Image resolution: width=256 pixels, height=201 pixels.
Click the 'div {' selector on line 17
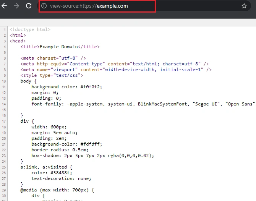27,121
